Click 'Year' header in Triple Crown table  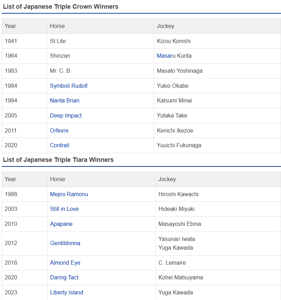[x=10, y=26]
